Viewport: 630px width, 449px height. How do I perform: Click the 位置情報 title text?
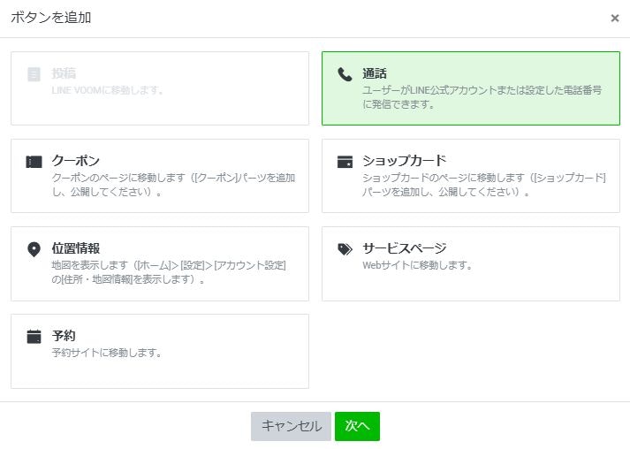[75, 248]
